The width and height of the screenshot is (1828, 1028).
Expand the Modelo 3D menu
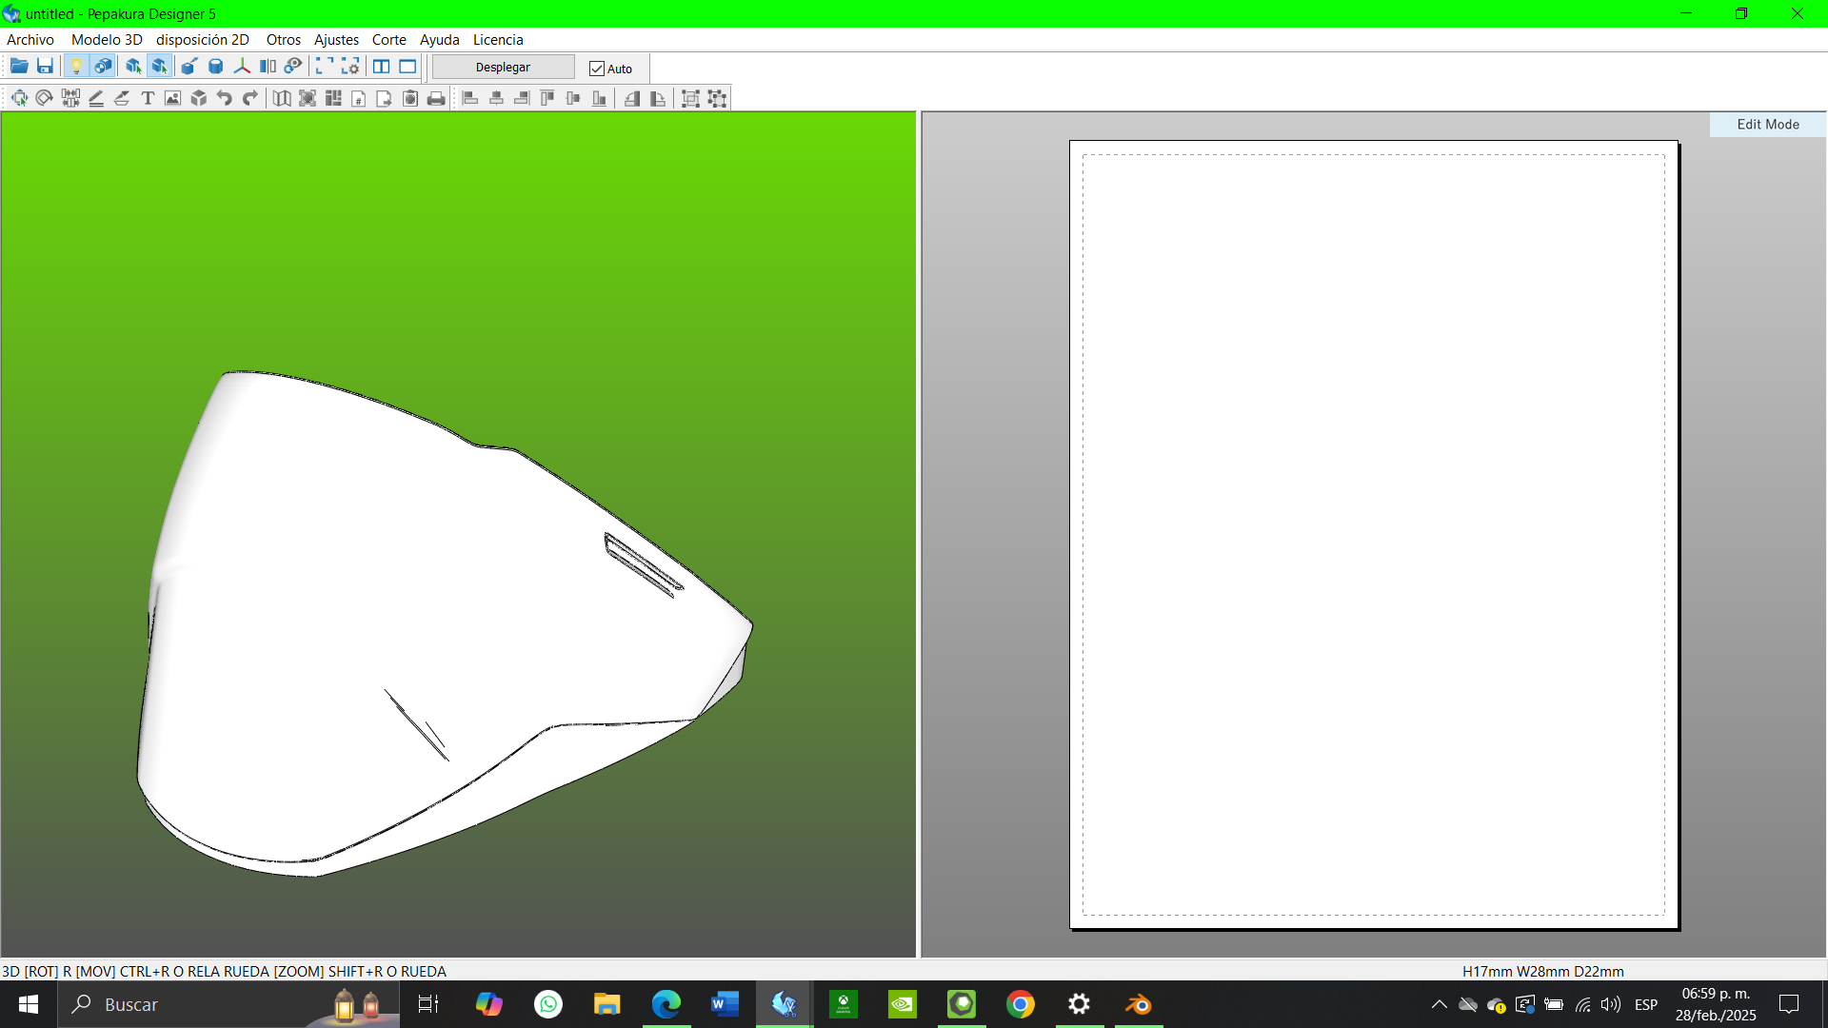pos(107,40)
